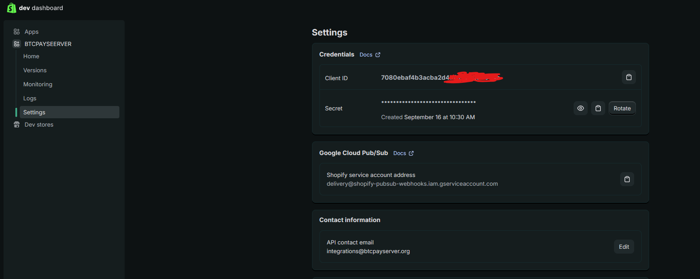Rotate the app Secret
Image resolution: width=700 pixels, height=279 pixels.
coord(622,108)
